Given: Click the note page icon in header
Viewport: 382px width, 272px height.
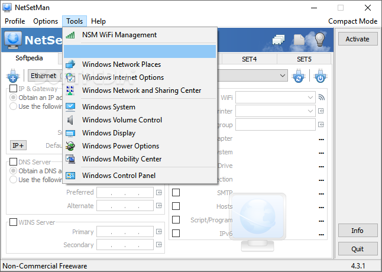Looking at the screenshot, I should pyautogui.click(x=299, y=40).
